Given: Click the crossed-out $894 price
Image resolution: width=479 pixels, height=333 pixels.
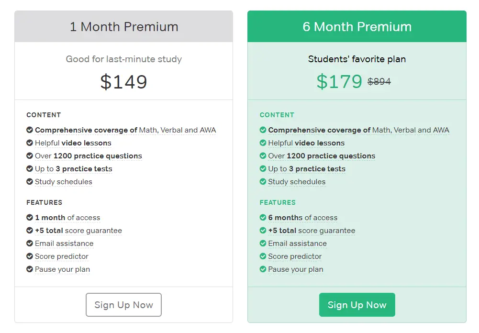Looking at the screenshot, I should [379, 82].
